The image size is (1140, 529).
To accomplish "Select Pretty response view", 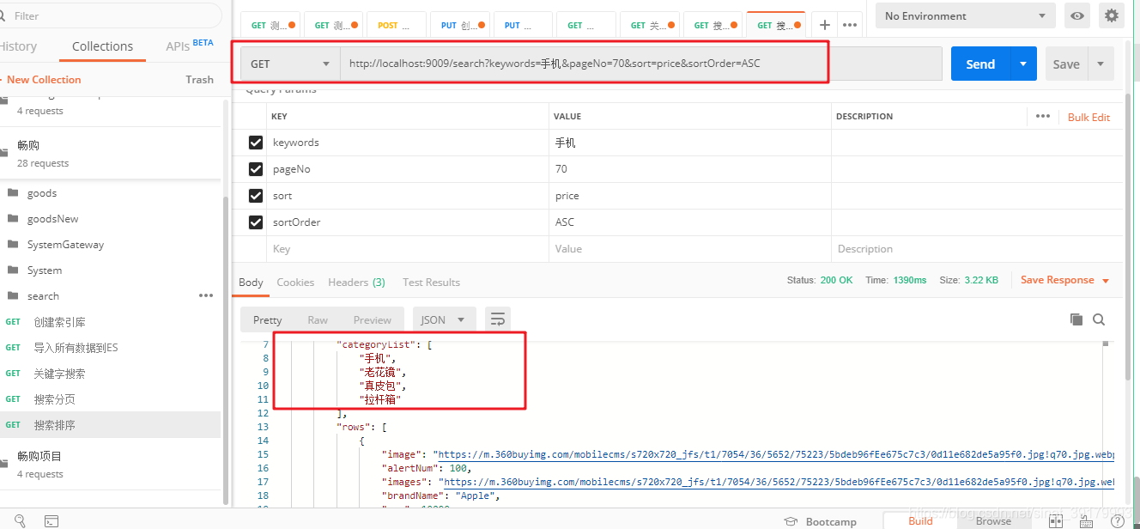I will pyautogui.click(x=267, y=319).
